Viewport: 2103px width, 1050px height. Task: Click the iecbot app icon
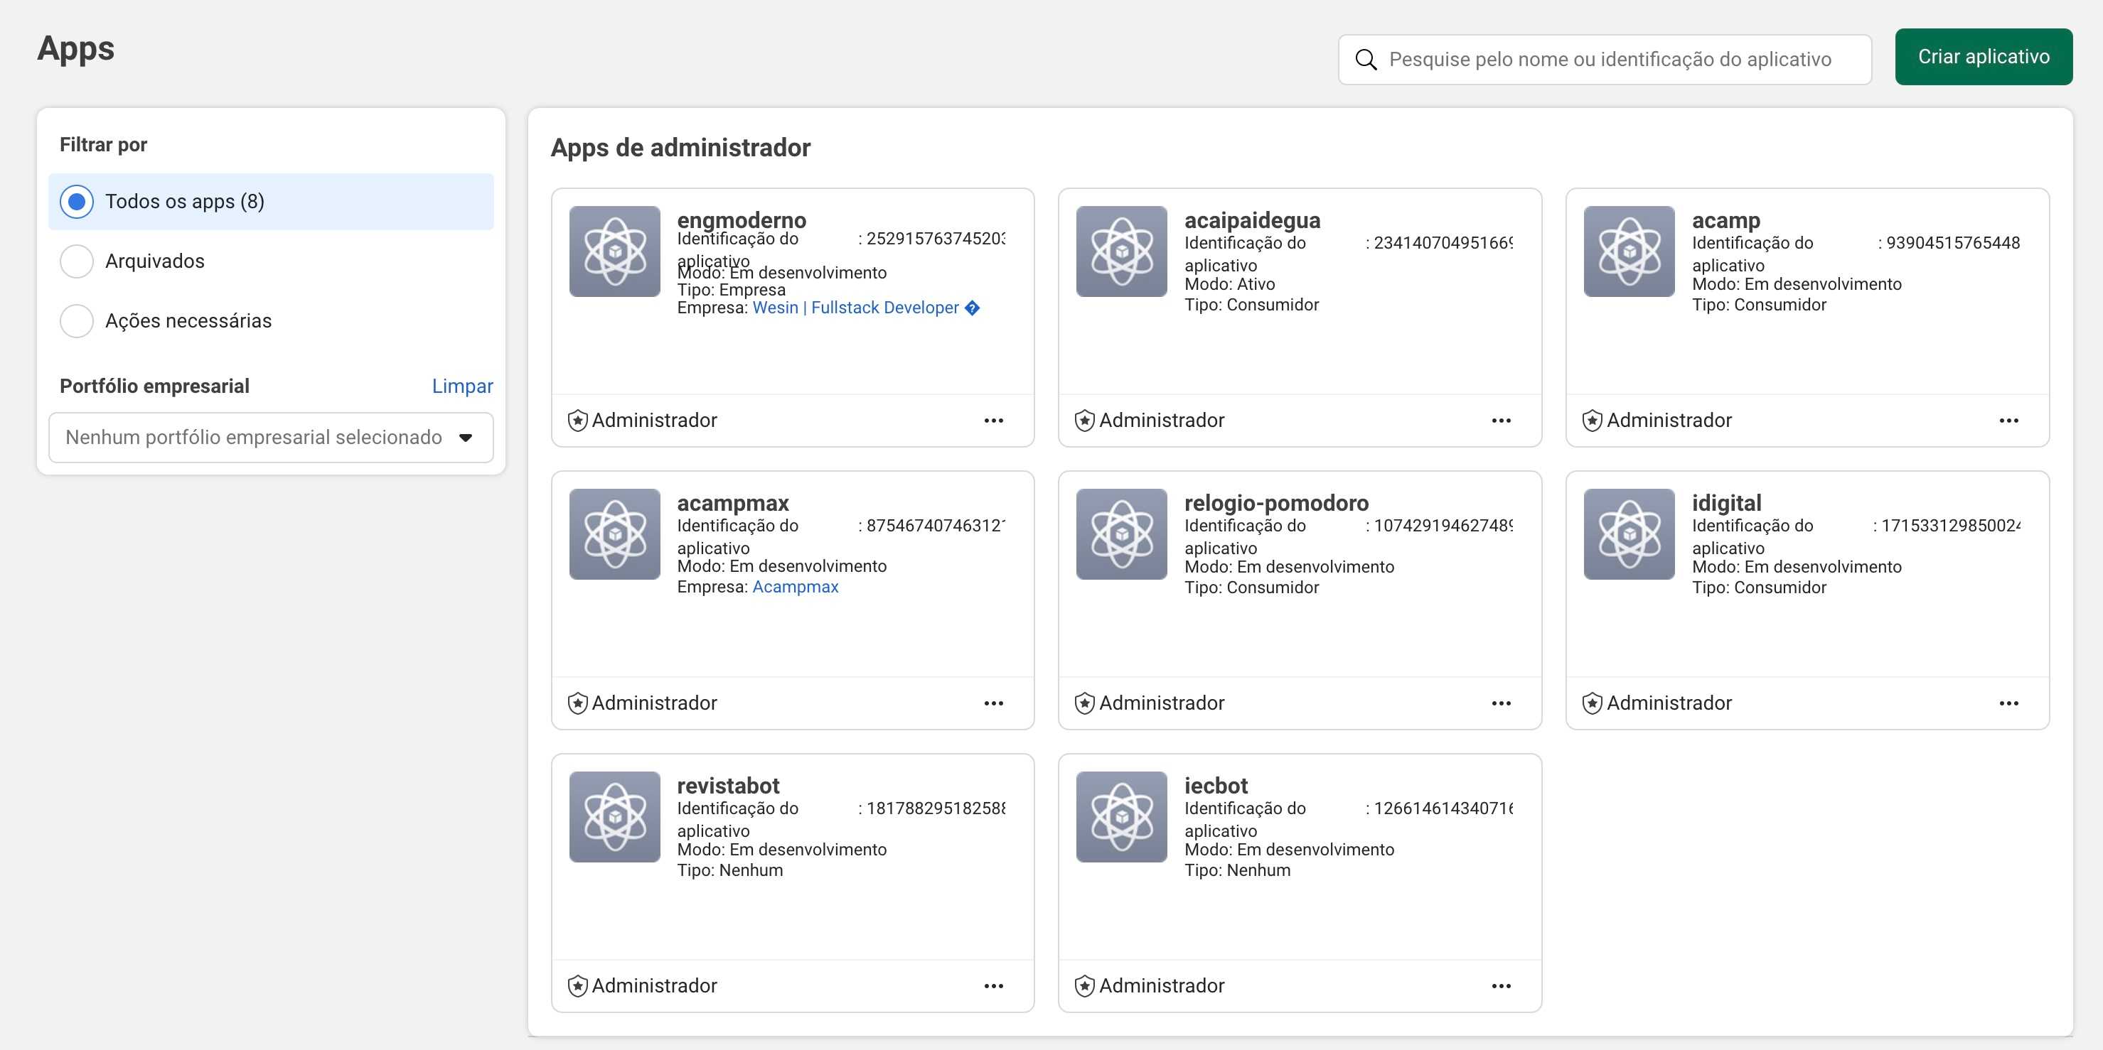1121,817
